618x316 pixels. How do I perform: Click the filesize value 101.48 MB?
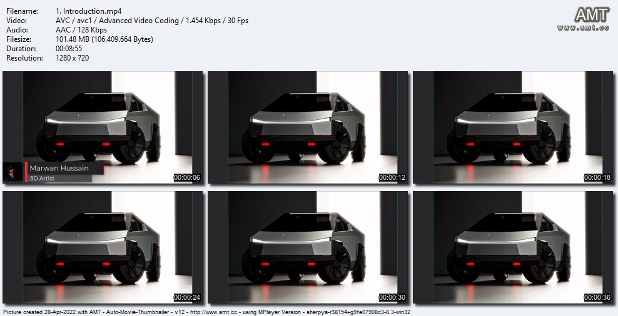tap(104, 39)
